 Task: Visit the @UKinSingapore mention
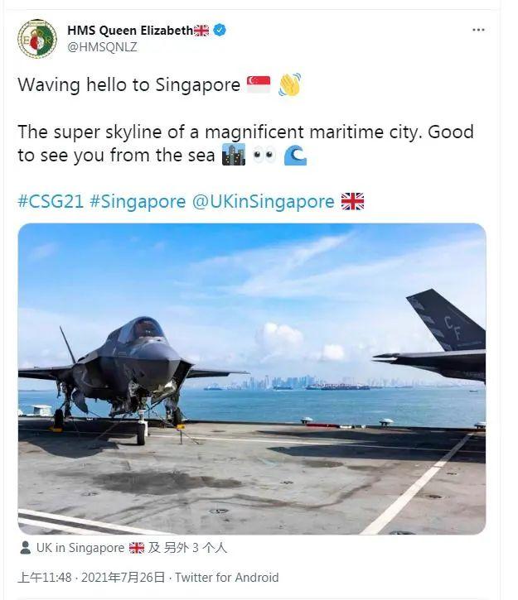click(264, 201)
